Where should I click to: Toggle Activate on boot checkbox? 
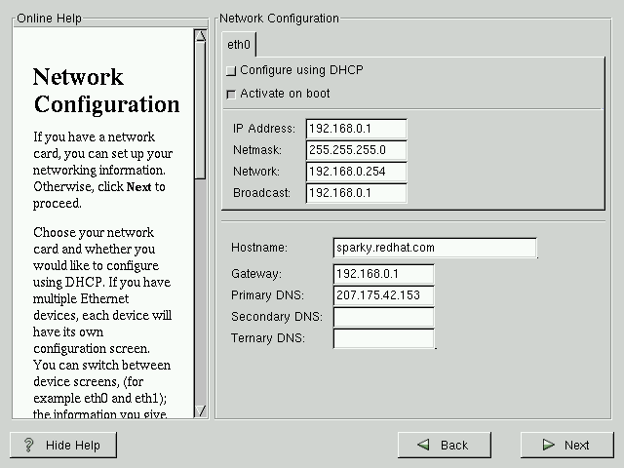(x=231, y=95)
